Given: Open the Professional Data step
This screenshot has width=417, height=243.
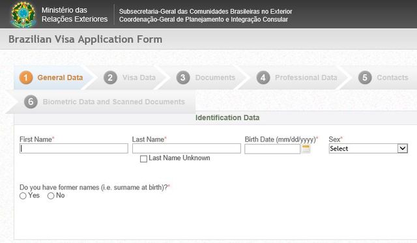Looking at the screenshot, I should [x=306, y=78].
